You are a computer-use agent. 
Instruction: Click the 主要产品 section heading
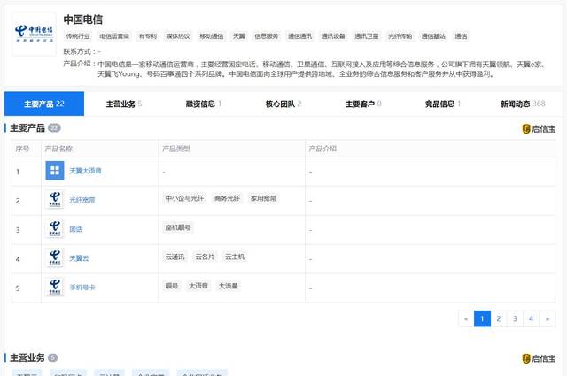click(27, 128)
